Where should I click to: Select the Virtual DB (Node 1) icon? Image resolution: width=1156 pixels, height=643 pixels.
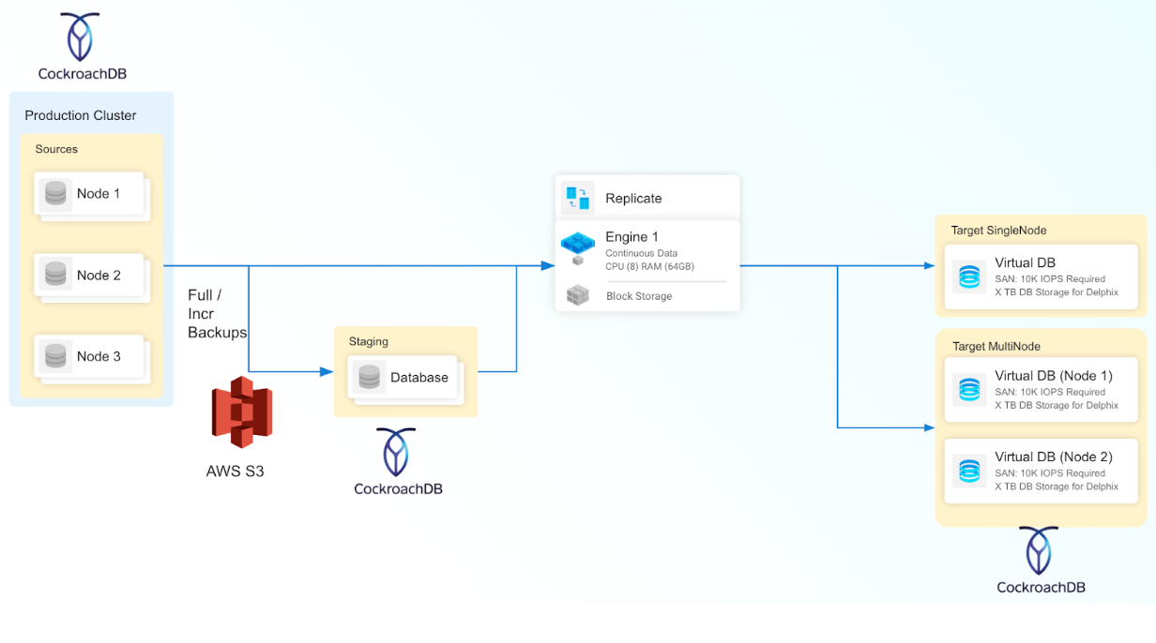click(968, 389)
